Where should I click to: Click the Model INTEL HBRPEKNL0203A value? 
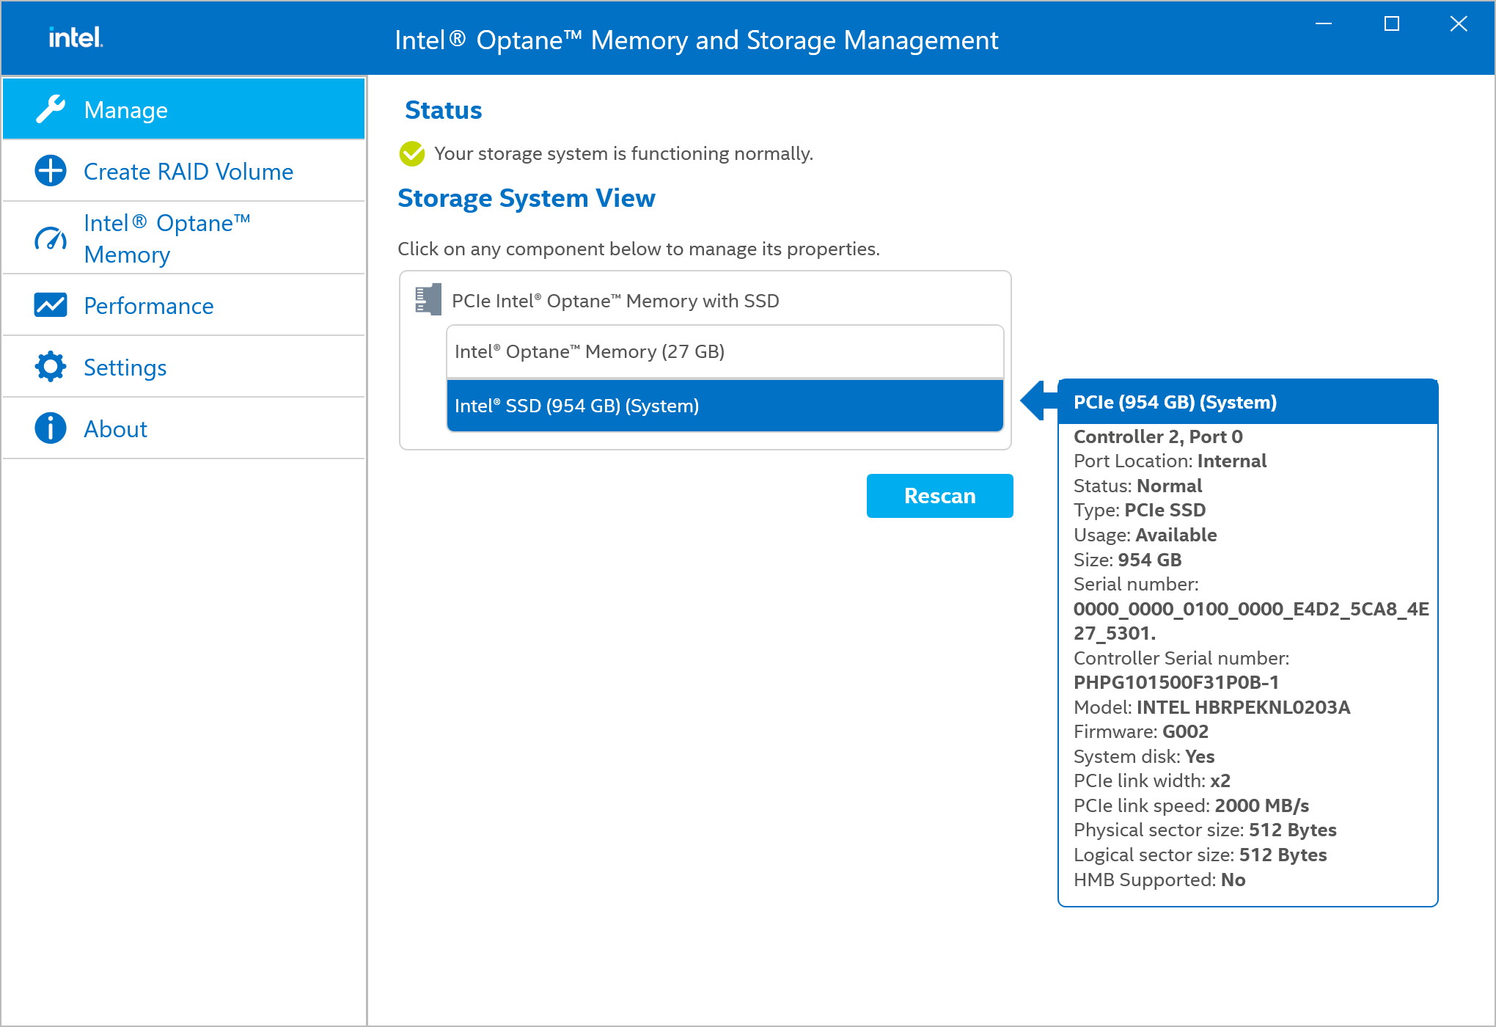1243,707
